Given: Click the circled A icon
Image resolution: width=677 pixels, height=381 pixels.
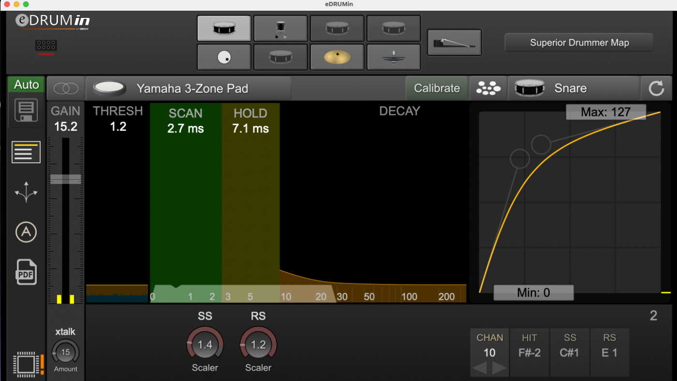Looking at the screenshot, I should [26, 232].
